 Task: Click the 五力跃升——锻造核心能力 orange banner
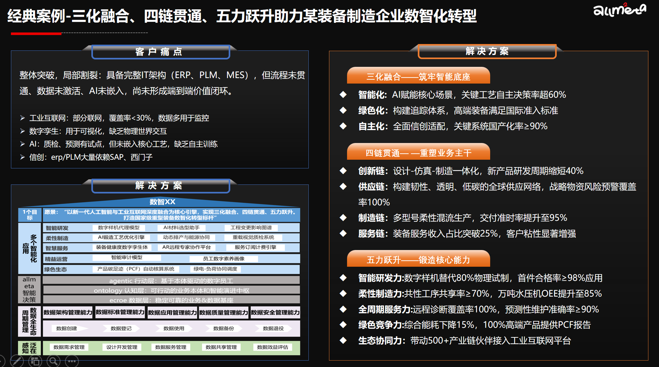[x=418, y=259]
